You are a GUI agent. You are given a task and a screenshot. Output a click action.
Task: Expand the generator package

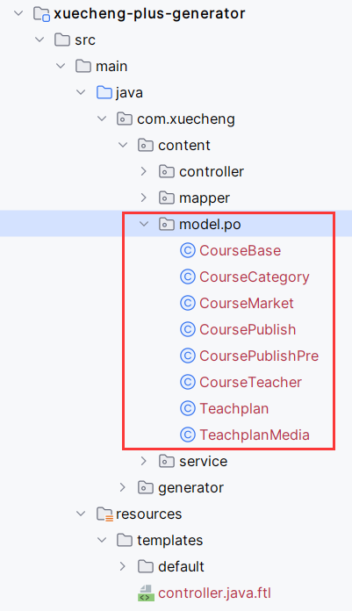pos(123,487)
